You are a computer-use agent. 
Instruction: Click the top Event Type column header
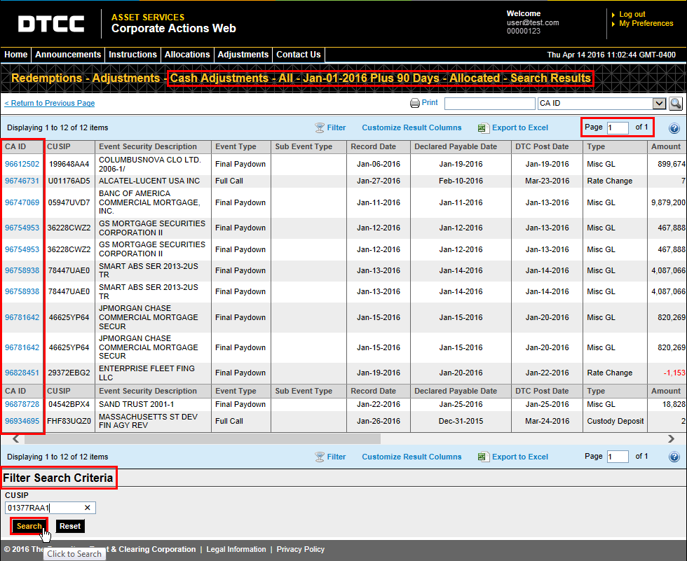pyautogui.click(x=241, y=146)
